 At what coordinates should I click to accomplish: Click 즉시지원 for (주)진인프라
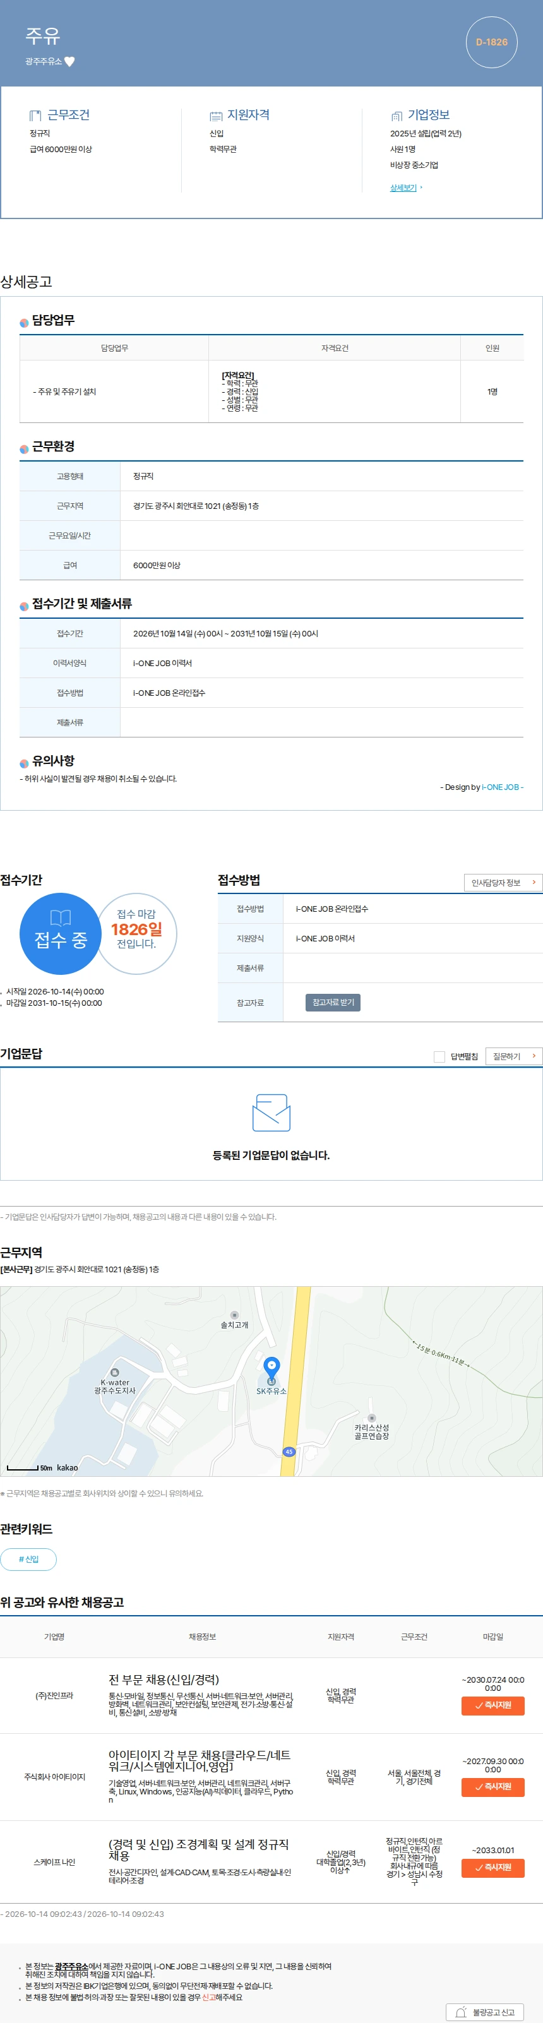(x=492, y=1705)
